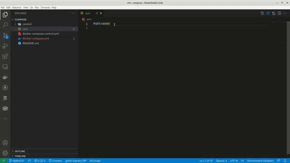Open the Accounts menu

point(5,143)
